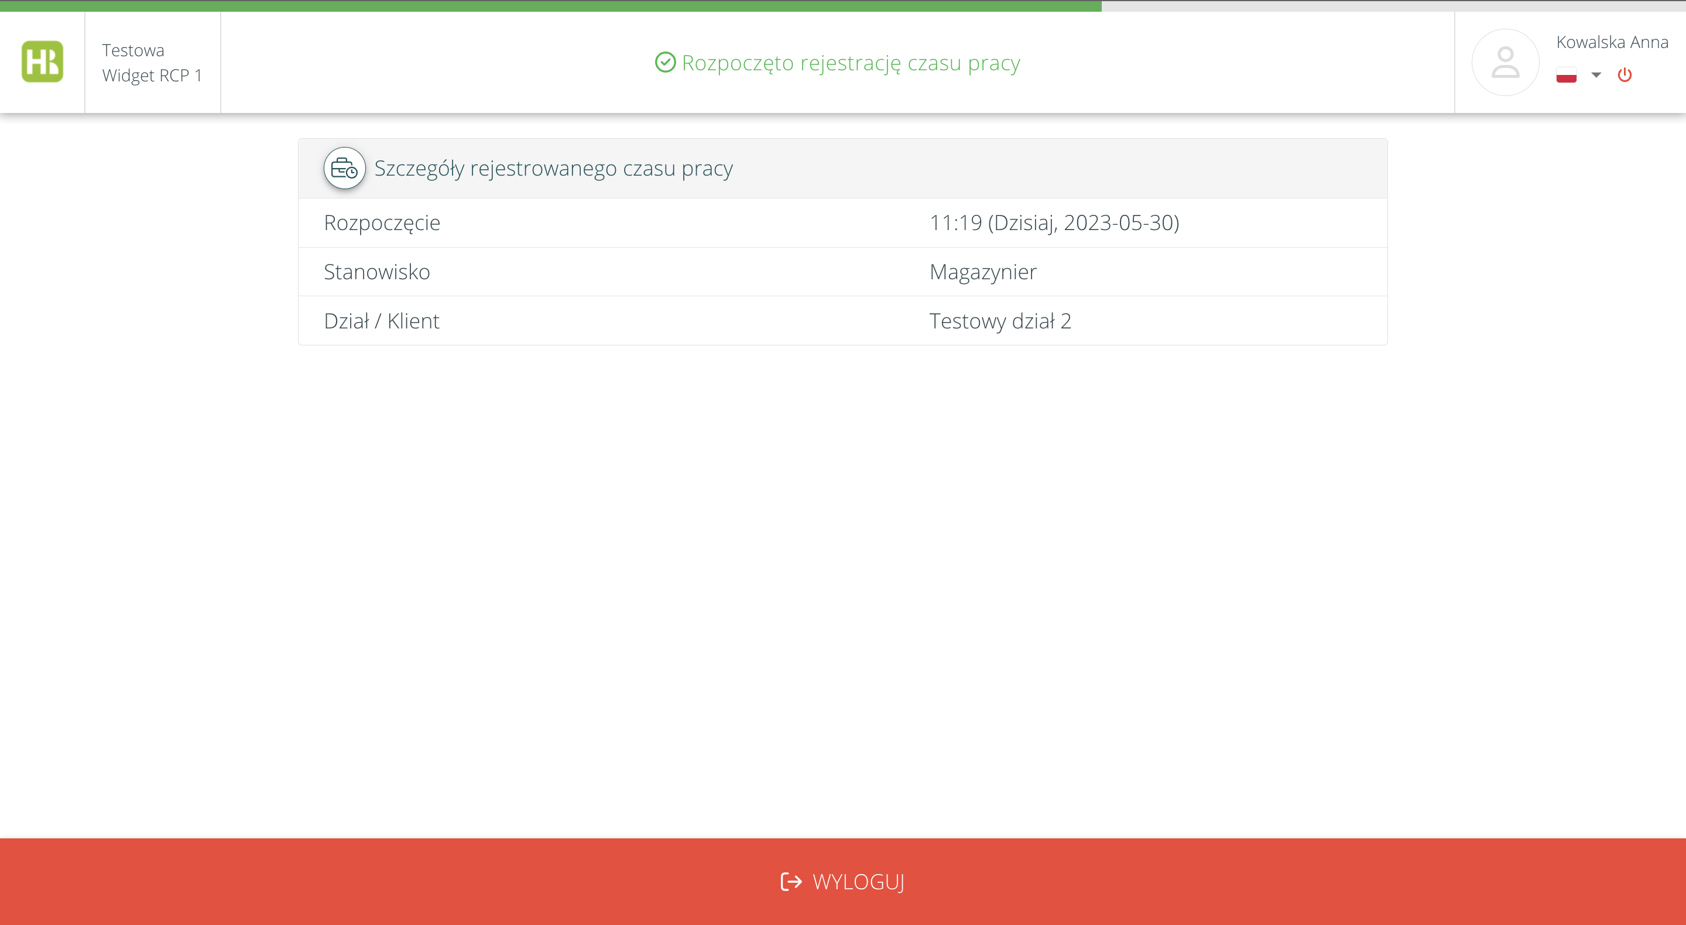Click the Szczegóły rejestrowanego czasu pracy header
Viewport: 1686px width, 925px height.
[x=553, y=169]
